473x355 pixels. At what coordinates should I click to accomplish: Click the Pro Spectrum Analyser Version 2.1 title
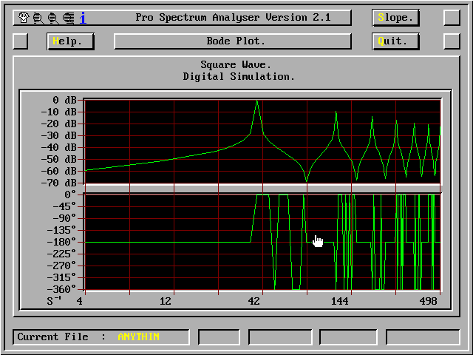tap(233, 17)
